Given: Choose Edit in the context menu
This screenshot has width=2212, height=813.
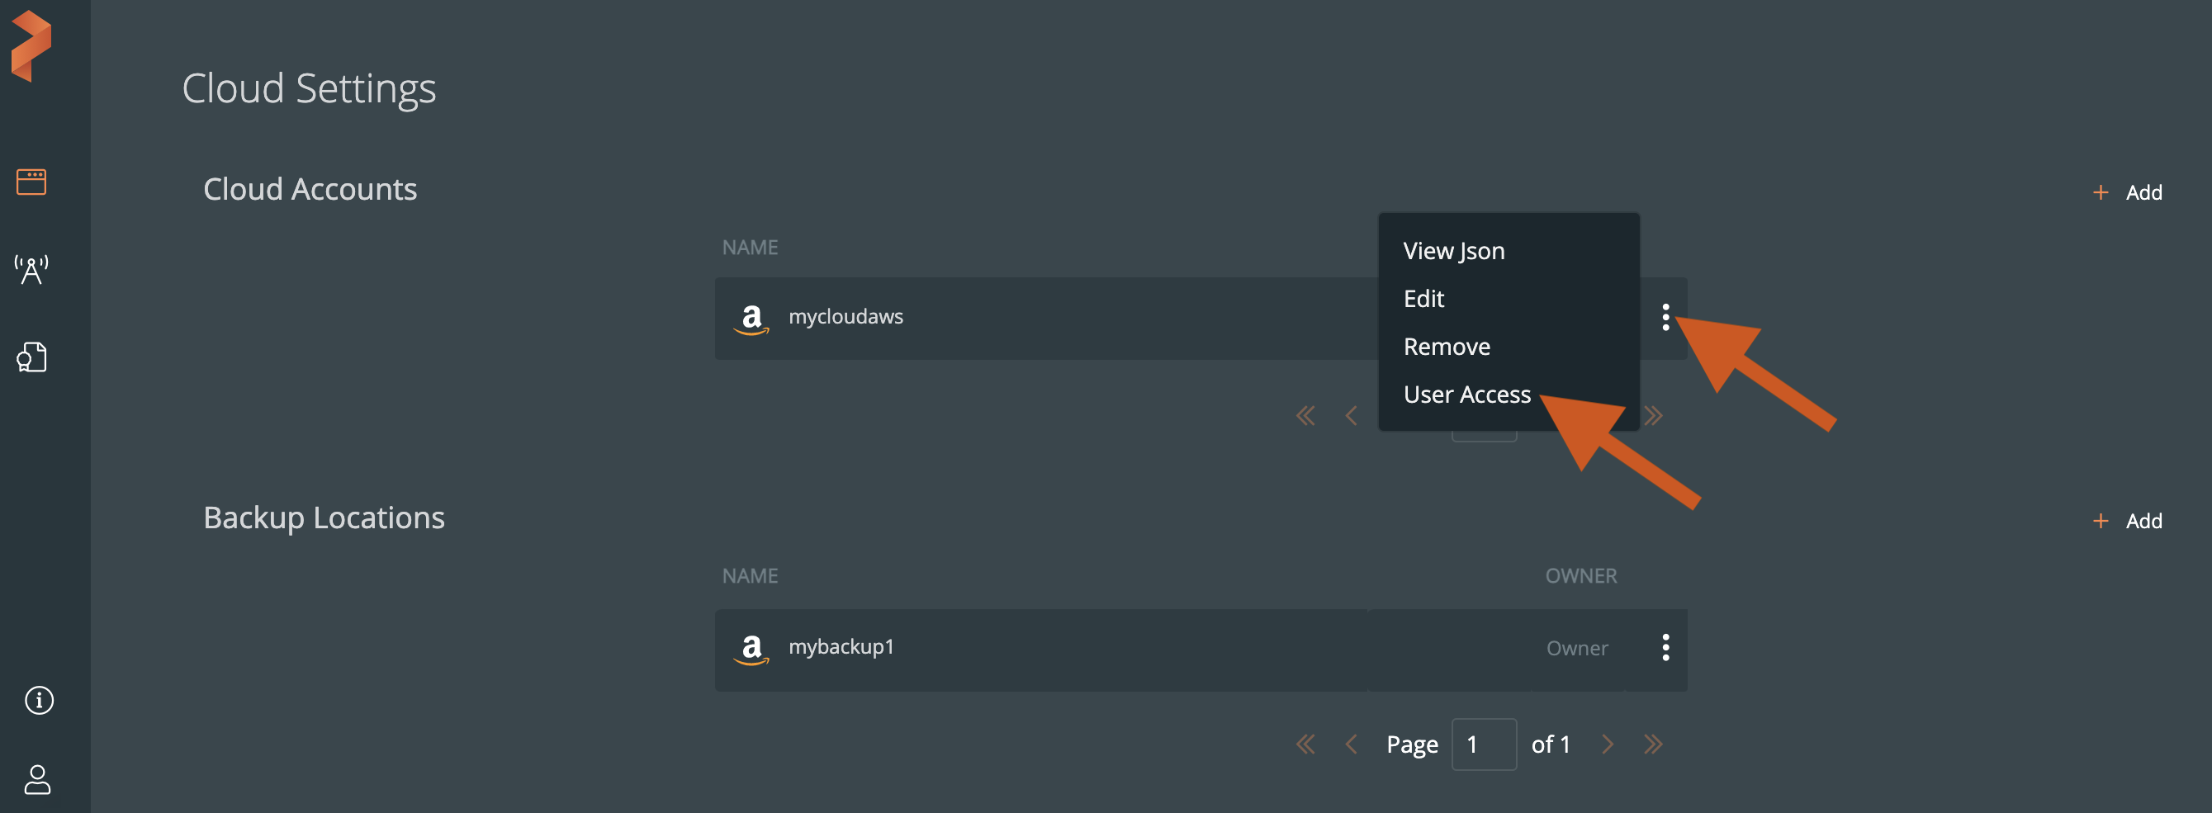Looking at the screenshot, I should (1423, 299).
